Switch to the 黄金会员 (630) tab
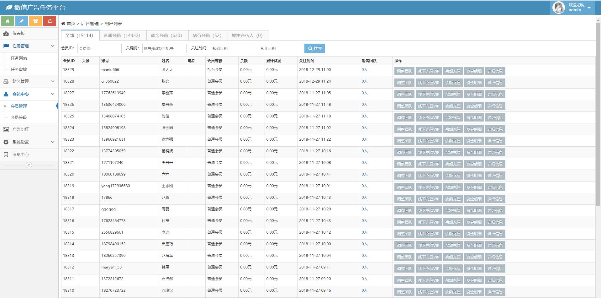 166,35
